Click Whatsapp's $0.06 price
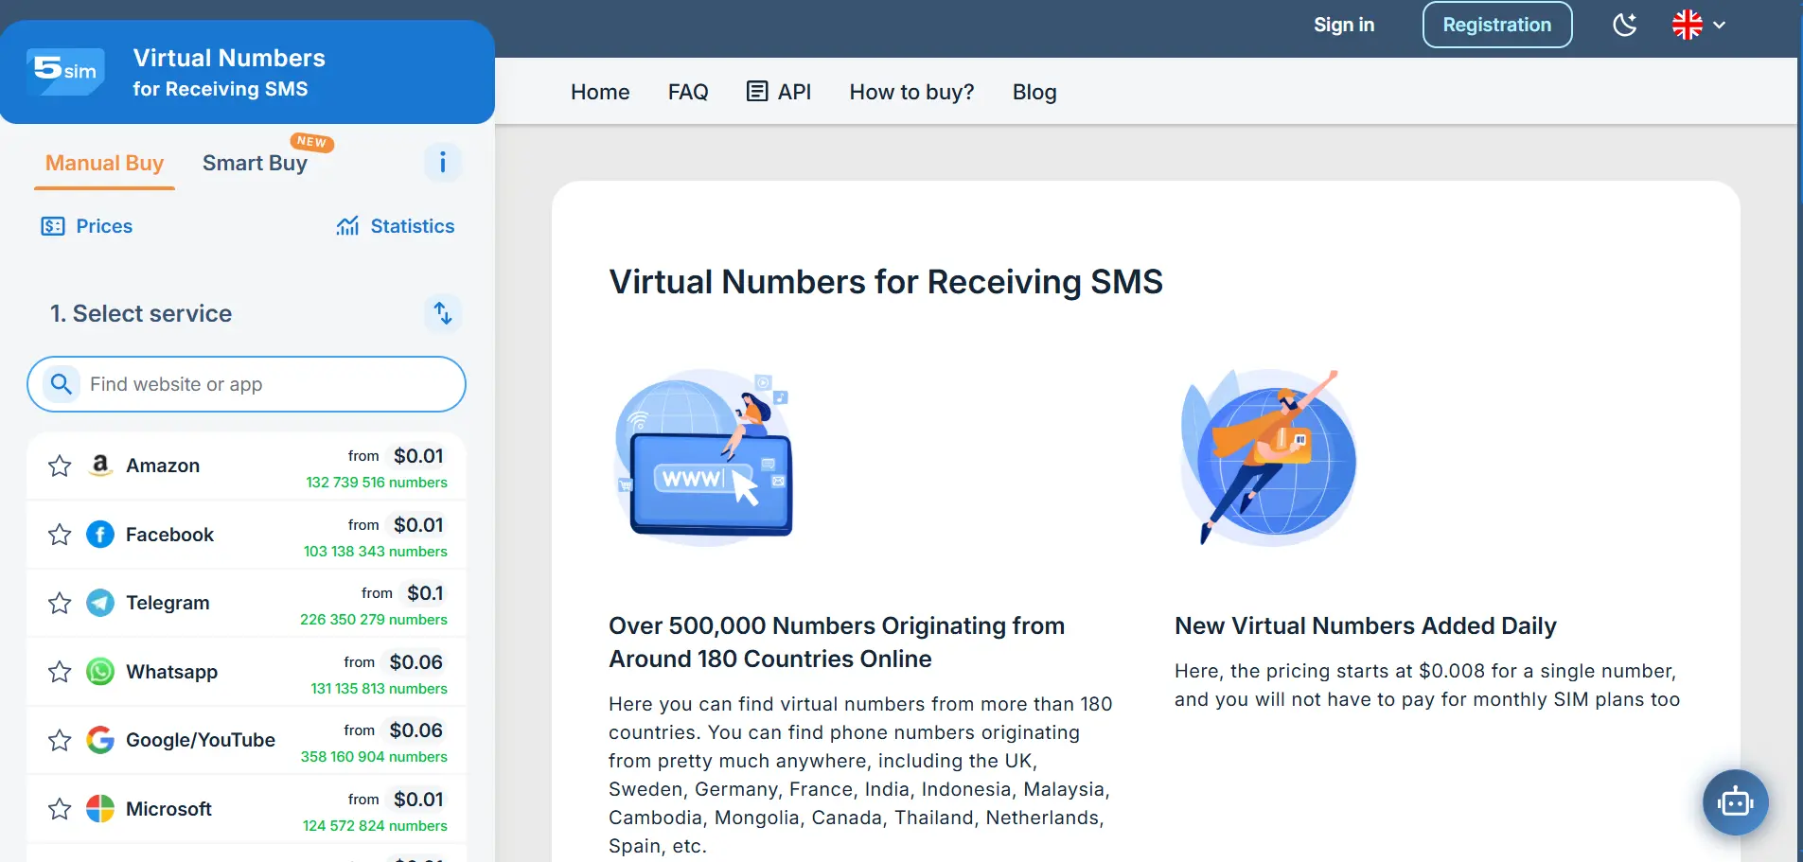The image size is (1803, 862). coord(415,662)
